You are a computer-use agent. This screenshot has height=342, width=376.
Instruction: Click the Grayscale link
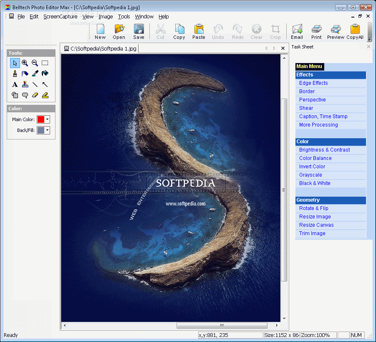[310, 175]
